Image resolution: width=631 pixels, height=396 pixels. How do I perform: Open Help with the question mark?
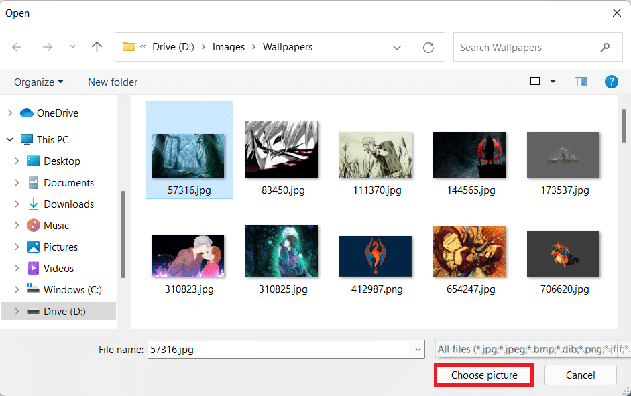[x=612, y=82]
